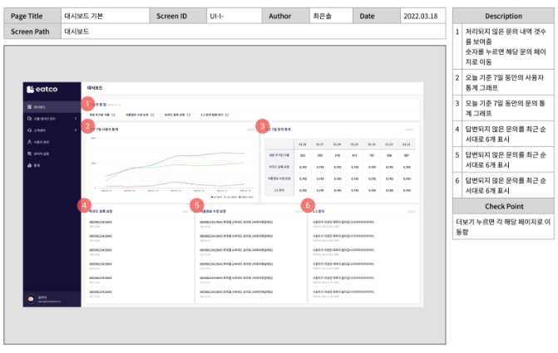
Task: Click the 01.22 column header in stats table
Action: pyautogui.click(x=406, y=145)
